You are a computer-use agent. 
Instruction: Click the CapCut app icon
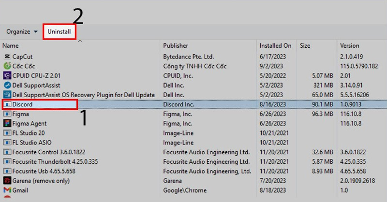7,56
